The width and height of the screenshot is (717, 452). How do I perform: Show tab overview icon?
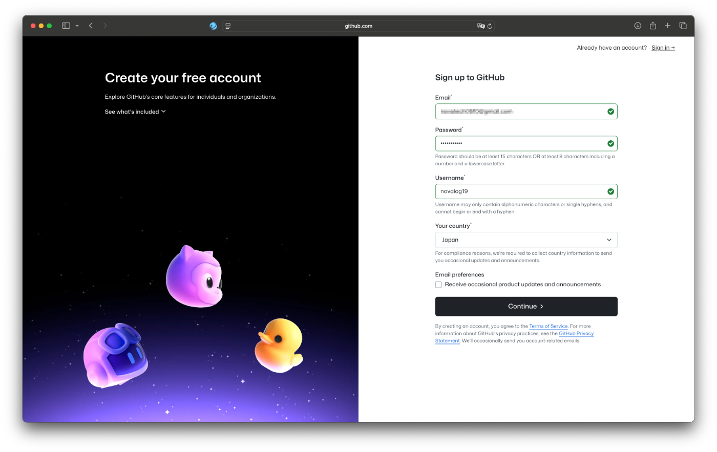[683, 26]
